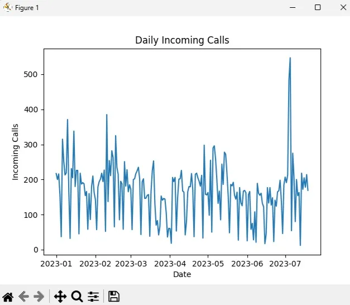Minimize the Figure 1 window
Viewport: 350px width, 305px height.
pyautogui.click(x=292, y=7)
